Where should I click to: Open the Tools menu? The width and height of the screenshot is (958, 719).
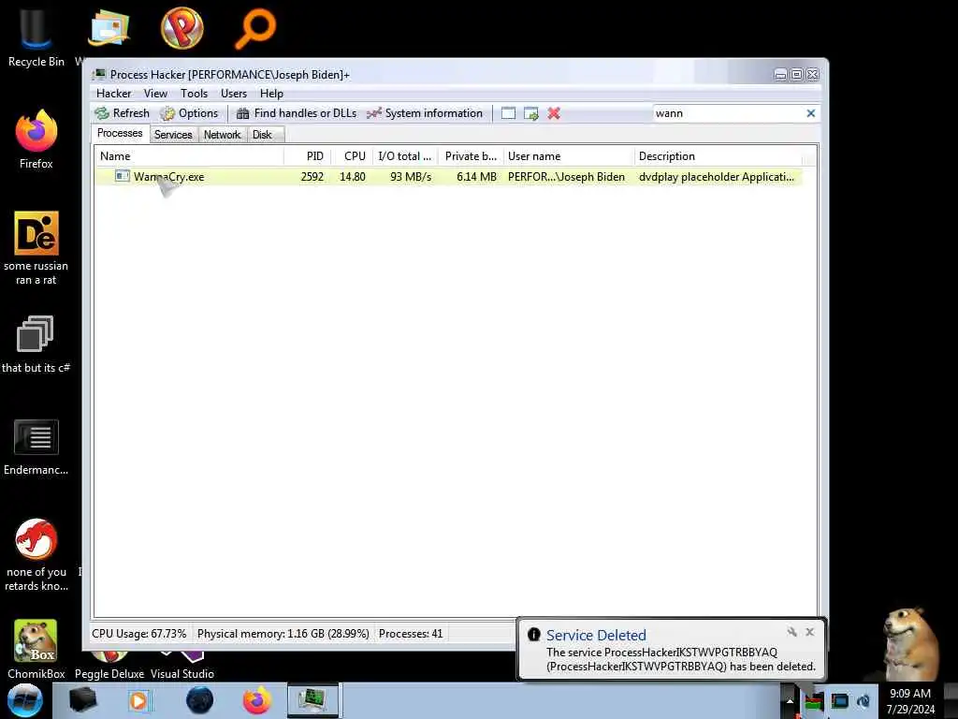tap(195, 94)
